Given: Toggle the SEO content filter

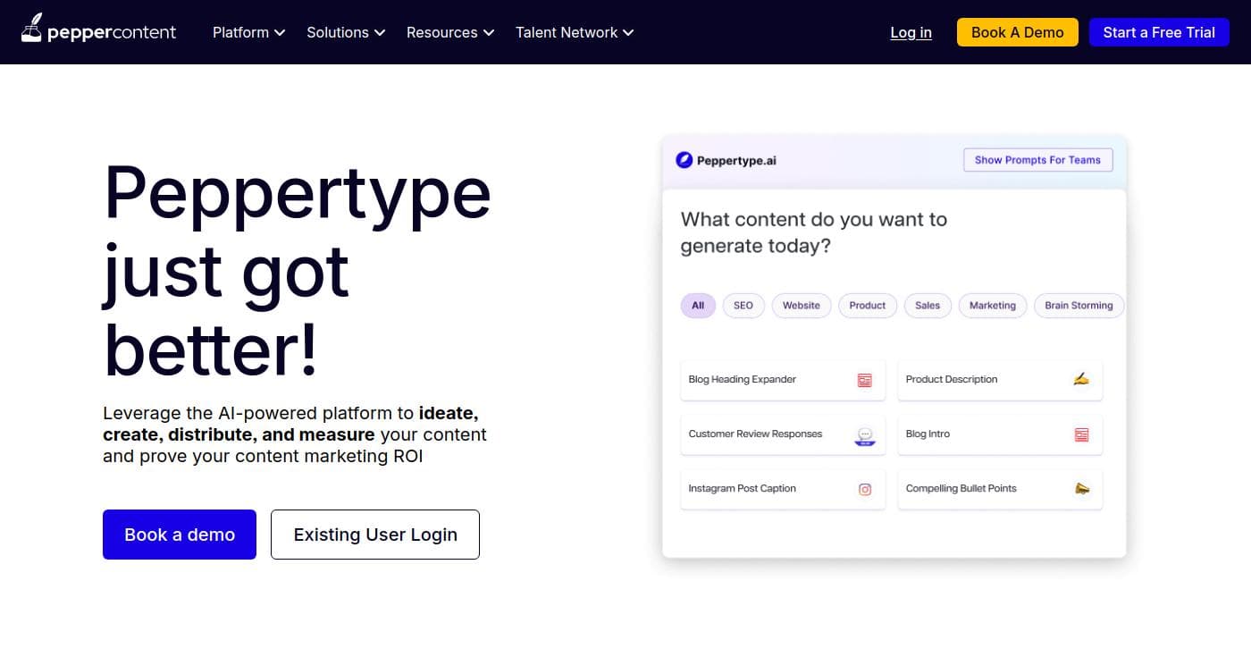Looking at the screenshot, I should point(743,305).
